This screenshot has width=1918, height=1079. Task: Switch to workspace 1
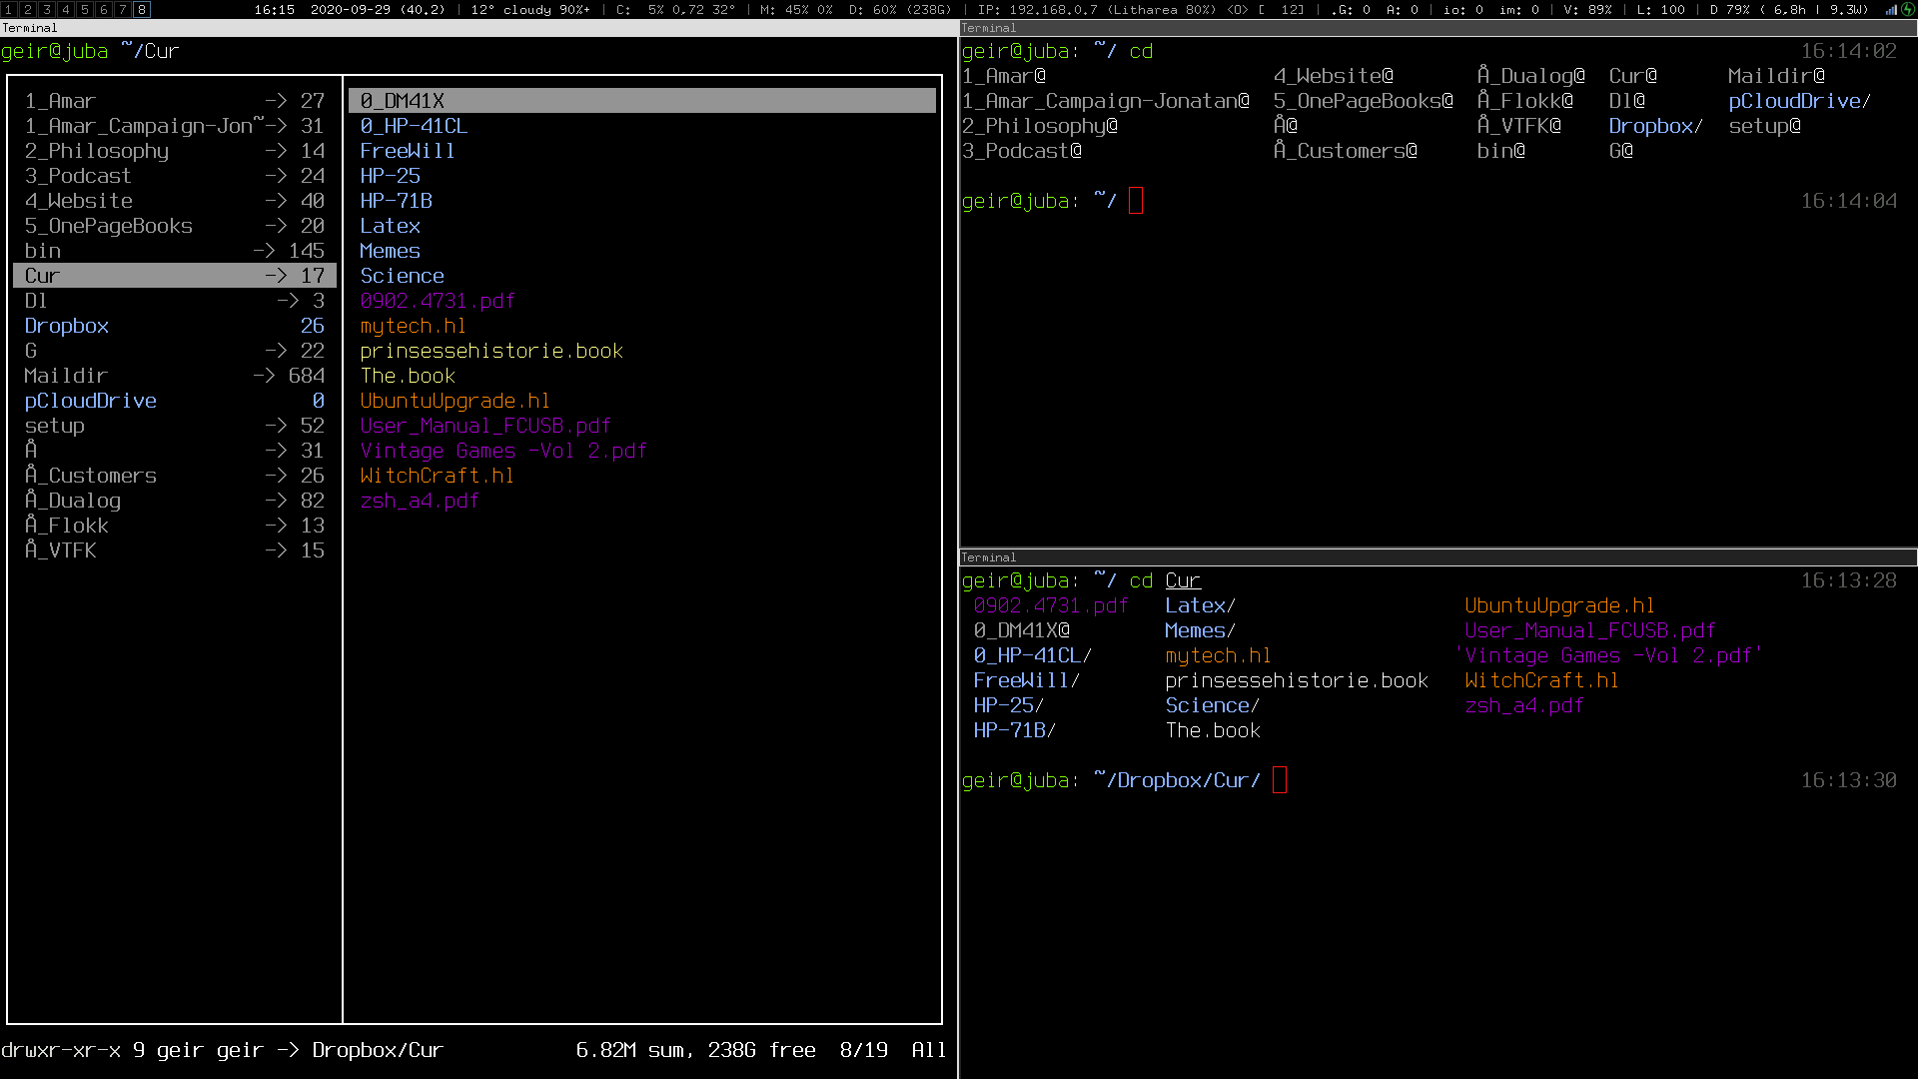tap(9, 9)
